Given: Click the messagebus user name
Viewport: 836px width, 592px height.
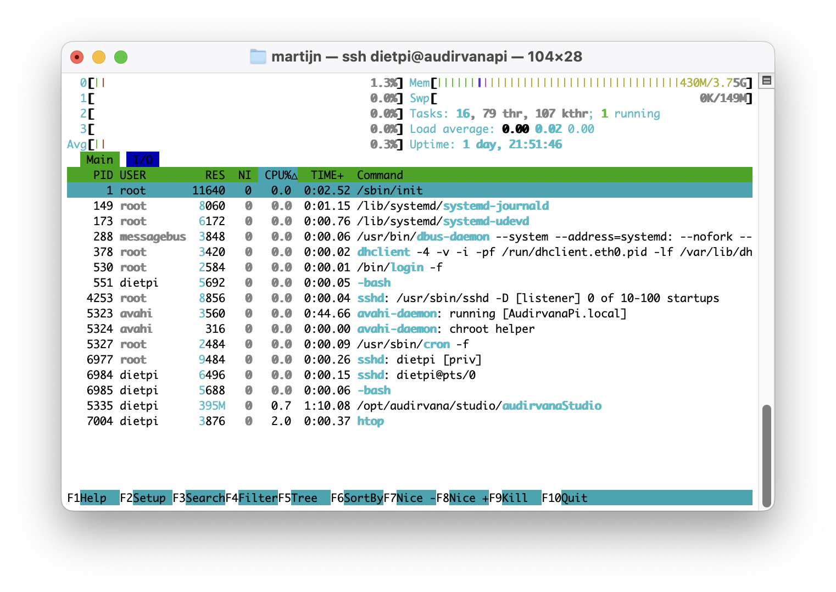Looking at the screenshot, I should click(153, 236).
